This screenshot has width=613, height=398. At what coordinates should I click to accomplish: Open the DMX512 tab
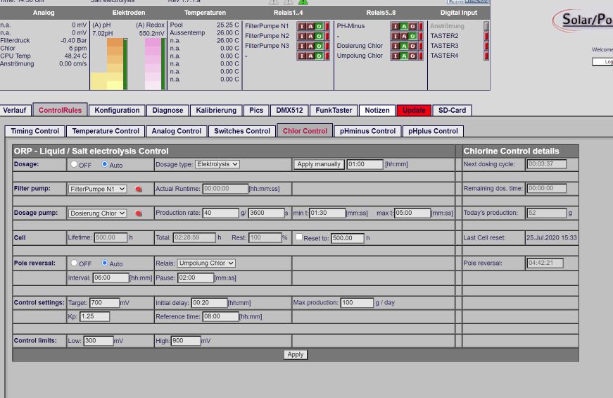(289, 111)
